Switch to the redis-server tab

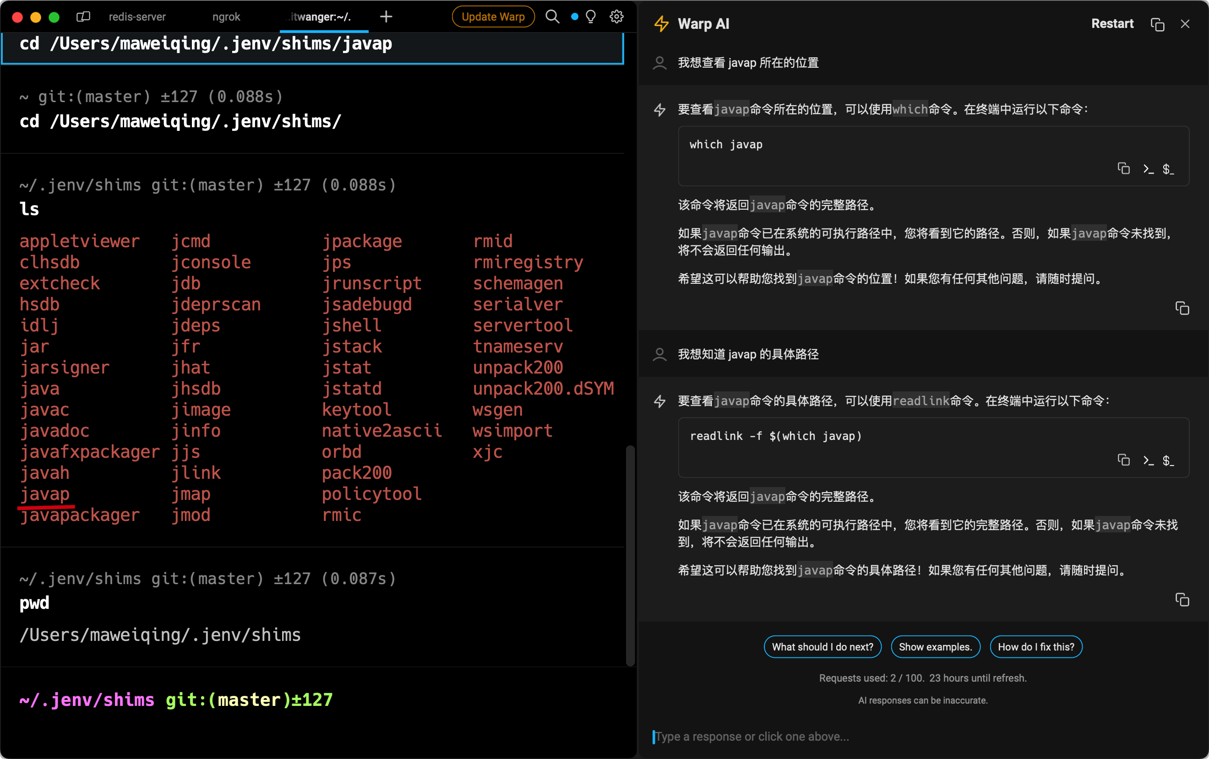(x=137, y=16)
